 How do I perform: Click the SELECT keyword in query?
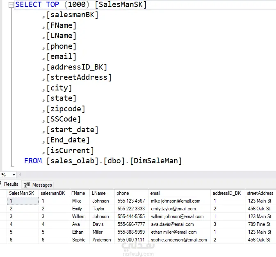[28, 5]
